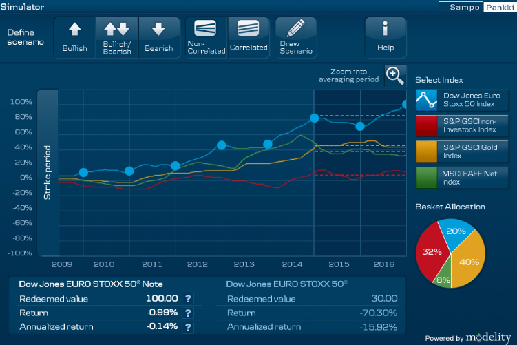The height and width of the screenshot is (345, 517).
Task: Click the -0.14% annualized return value
Action: tap(162, 326)
